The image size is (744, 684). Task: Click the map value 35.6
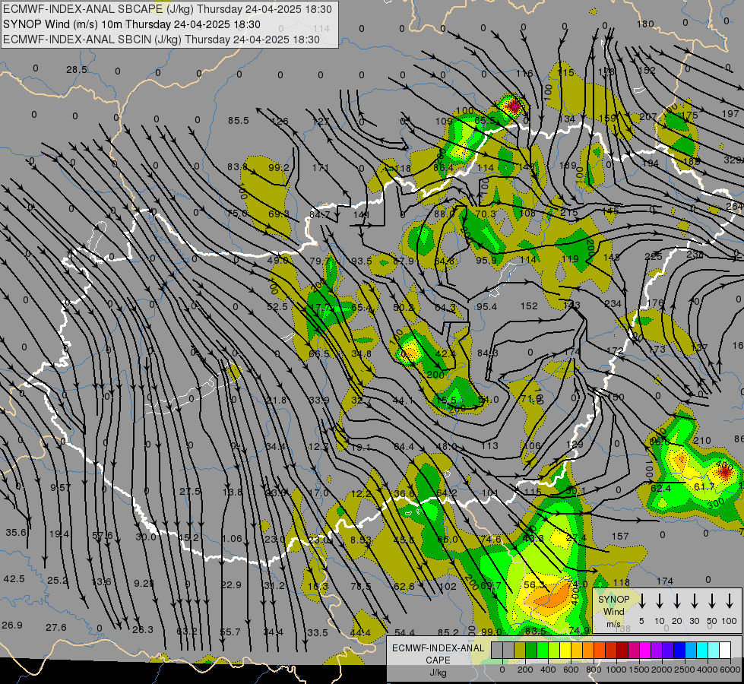pos(16,533)
